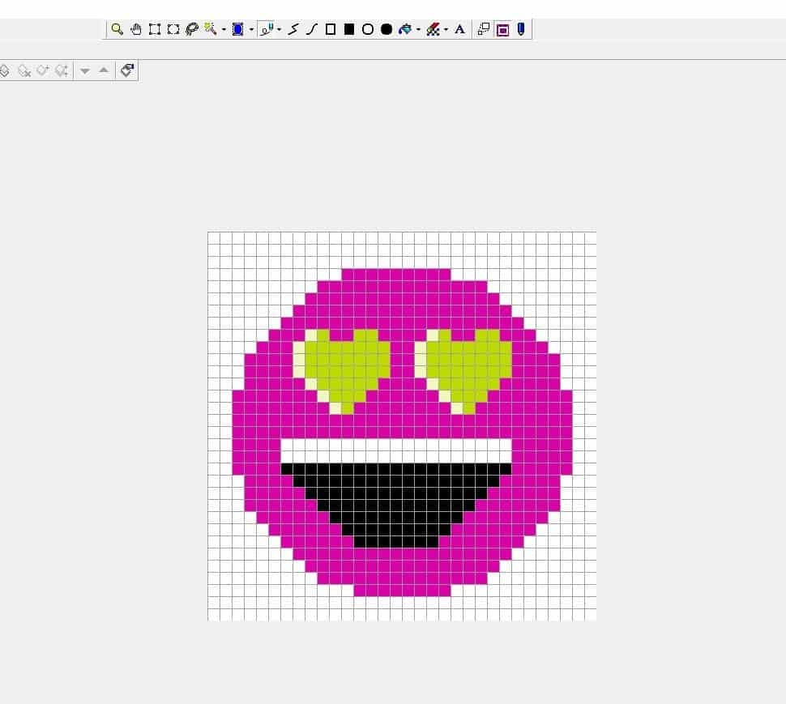Expand the blue selection tool dropdown arrow
Image resolution: width=786 pixels, height=704 pixels.
coord(251,30)
